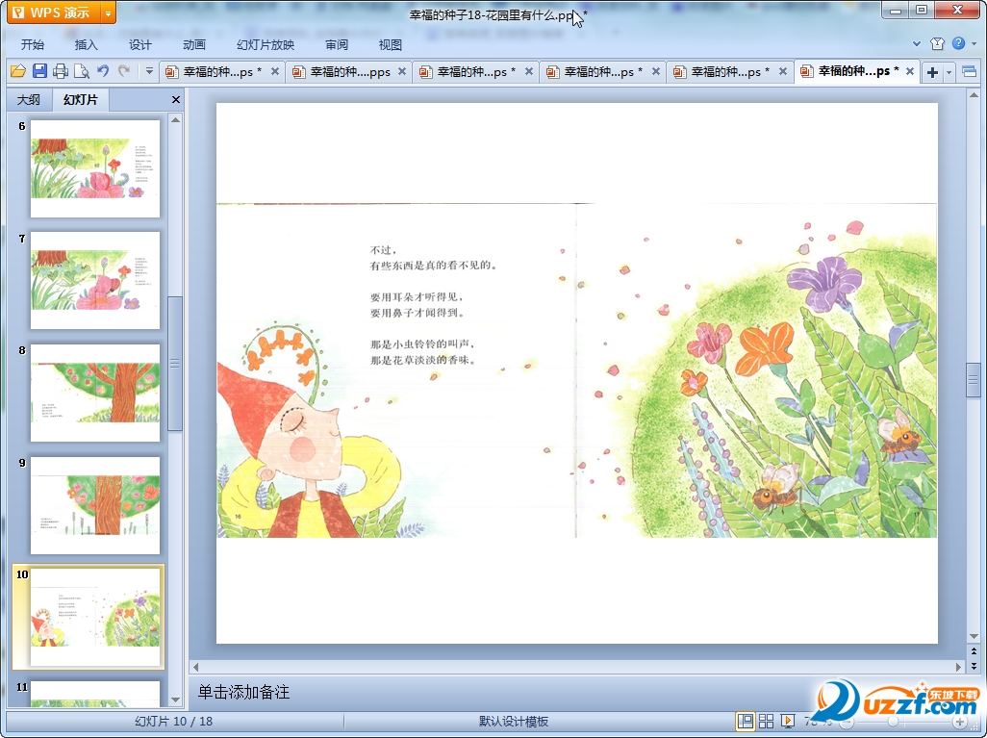Image resolution: width=987 pixels, height=738 pixels.
Task: Click the zoom slider handle in the status bar
Action: (893, 722)
